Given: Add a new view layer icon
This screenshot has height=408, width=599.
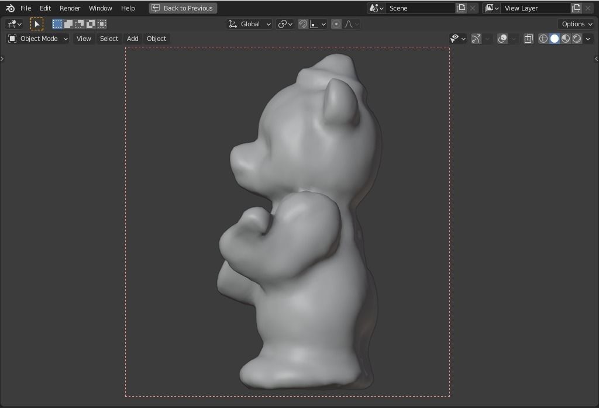Looking at the screenshot, I should [576, 8].
